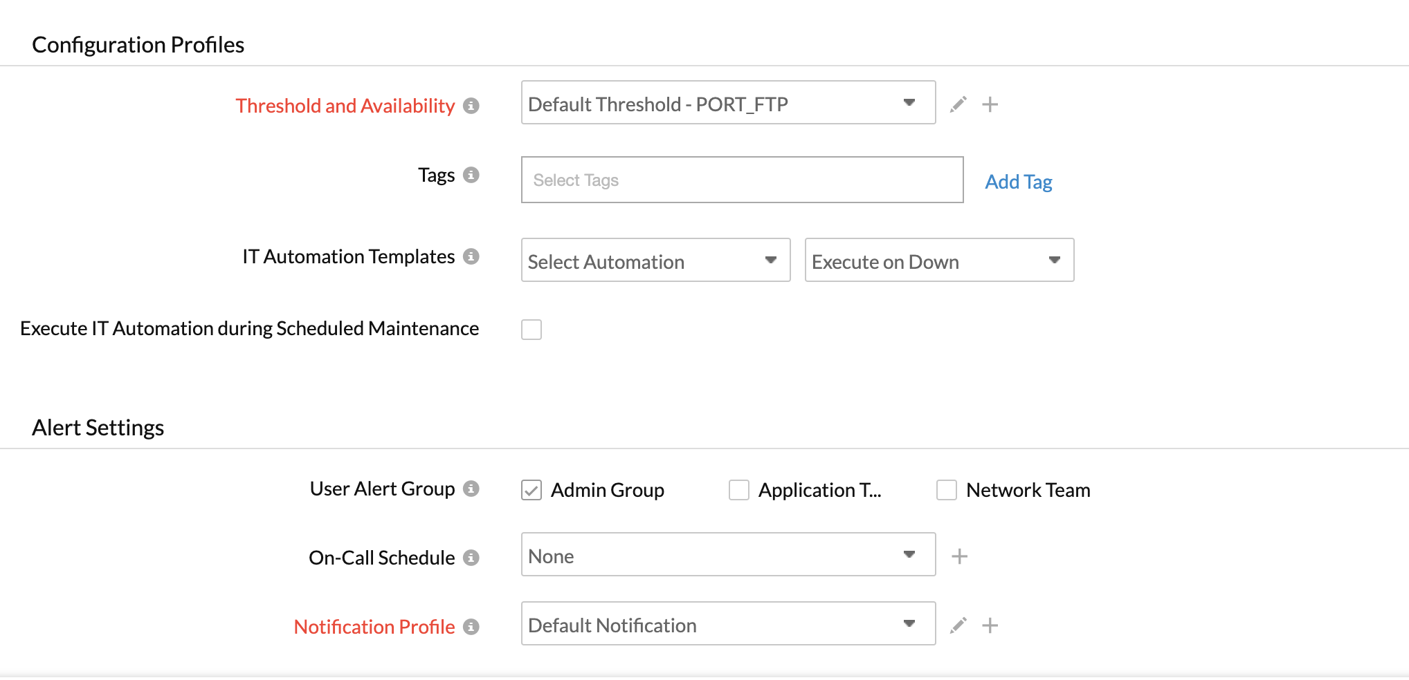This screenshot has height=680, width=1409.
Task: Click into the Select Tags input field
Action: pos(742,180)
